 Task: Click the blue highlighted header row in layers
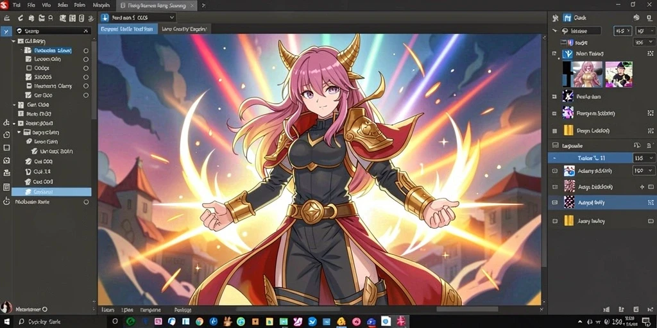pos(590,158)
